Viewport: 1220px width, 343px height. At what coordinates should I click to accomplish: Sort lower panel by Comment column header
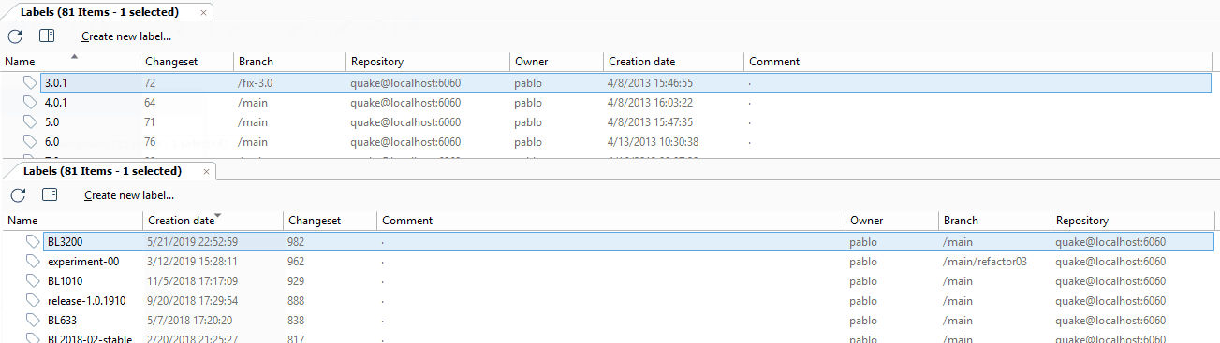pyautogui.click(x=611, y=221)
